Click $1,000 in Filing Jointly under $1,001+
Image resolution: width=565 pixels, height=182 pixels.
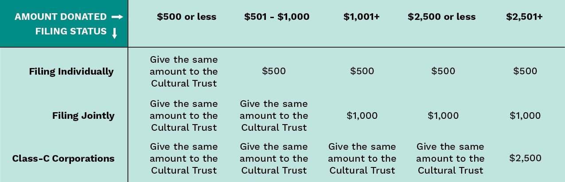coord(362,116)
